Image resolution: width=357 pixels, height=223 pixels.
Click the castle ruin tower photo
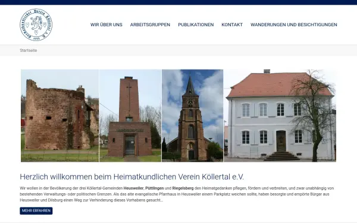[60, 115]
